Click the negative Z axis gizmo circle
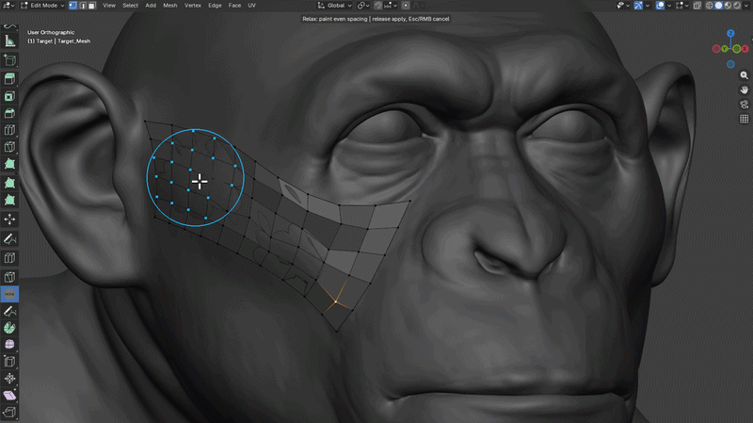This screenshot has height=423, width=753. [x=730, y=64]
